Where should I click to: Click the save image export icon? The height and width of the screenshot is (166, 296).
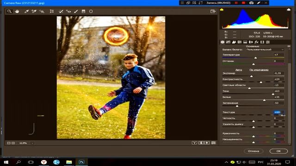pos(213,11)
